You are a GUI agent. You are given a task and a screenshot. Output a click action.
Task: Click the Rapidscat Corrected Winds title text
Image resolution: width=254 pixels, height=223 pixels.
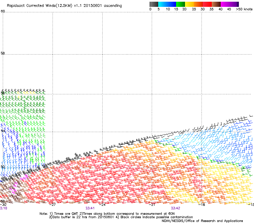(x=64, y=6)
